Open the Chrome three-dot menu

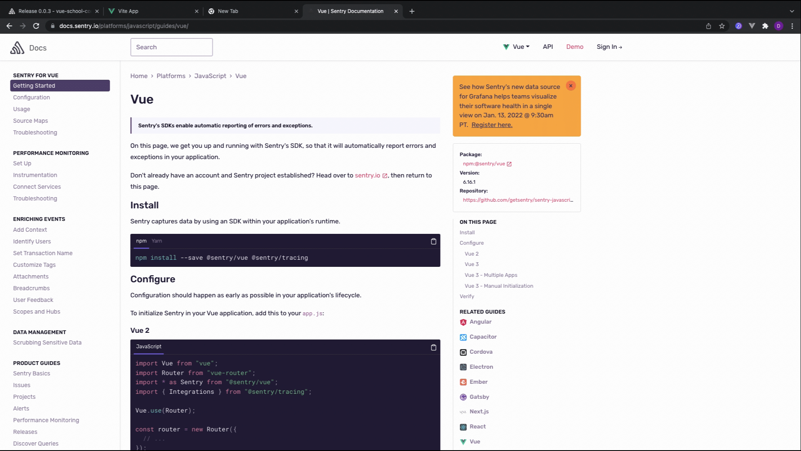coord(792,26)
